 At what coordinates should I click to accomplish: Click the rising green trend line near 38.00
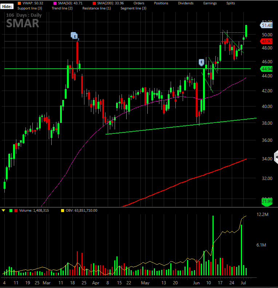(x=181, y=126)
